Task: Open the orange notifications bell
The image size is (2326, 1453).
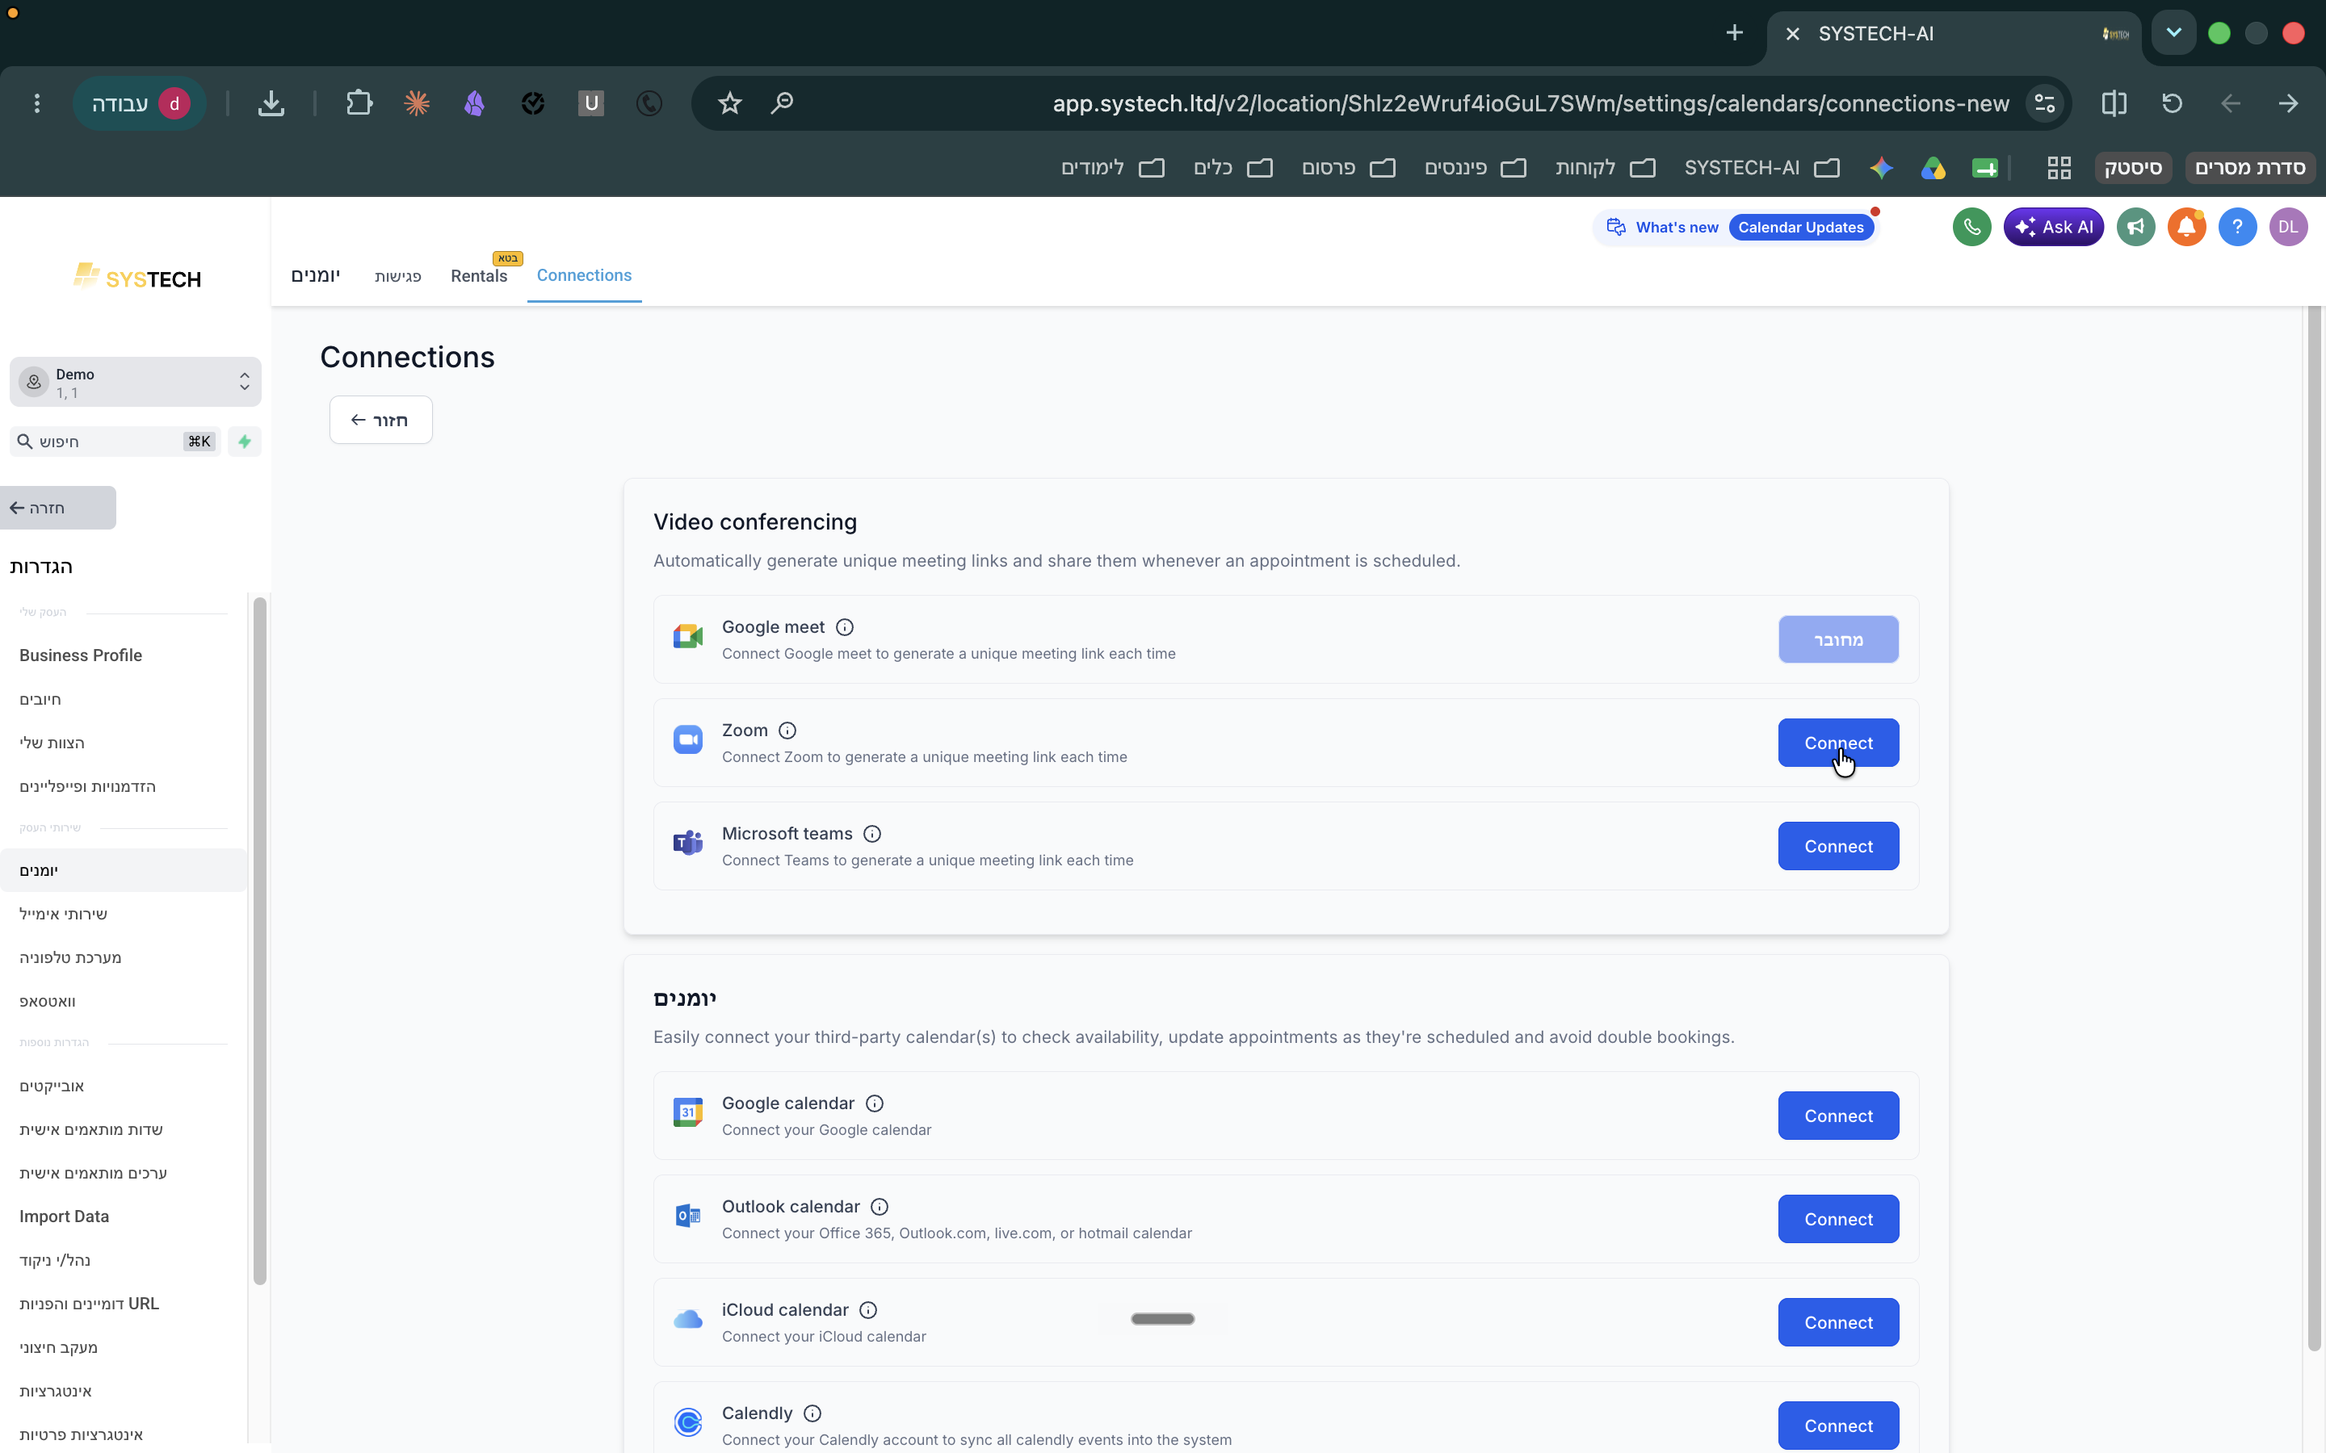Action: [2186, 227]
